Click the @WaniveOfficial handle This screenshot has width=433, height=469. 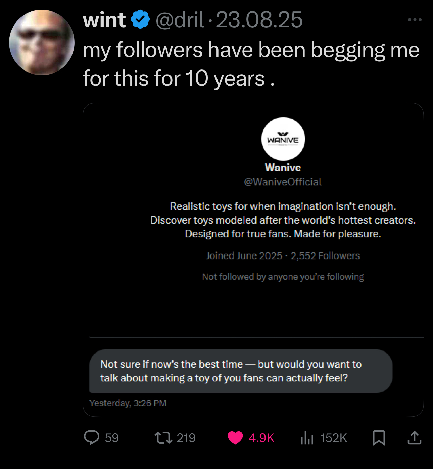[283, 182]
